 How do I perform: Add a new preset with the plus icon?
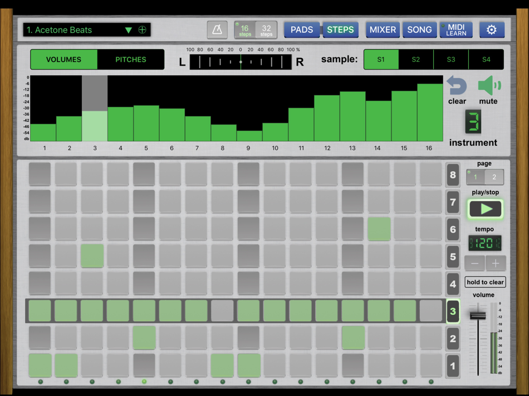(x=142, y=29)
